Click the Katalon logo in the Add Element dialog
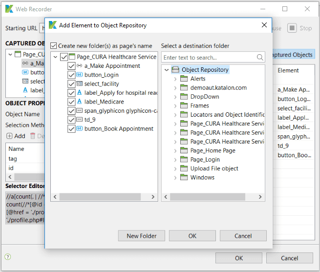Viewport: 320px width, 272px height. [53, 25]
